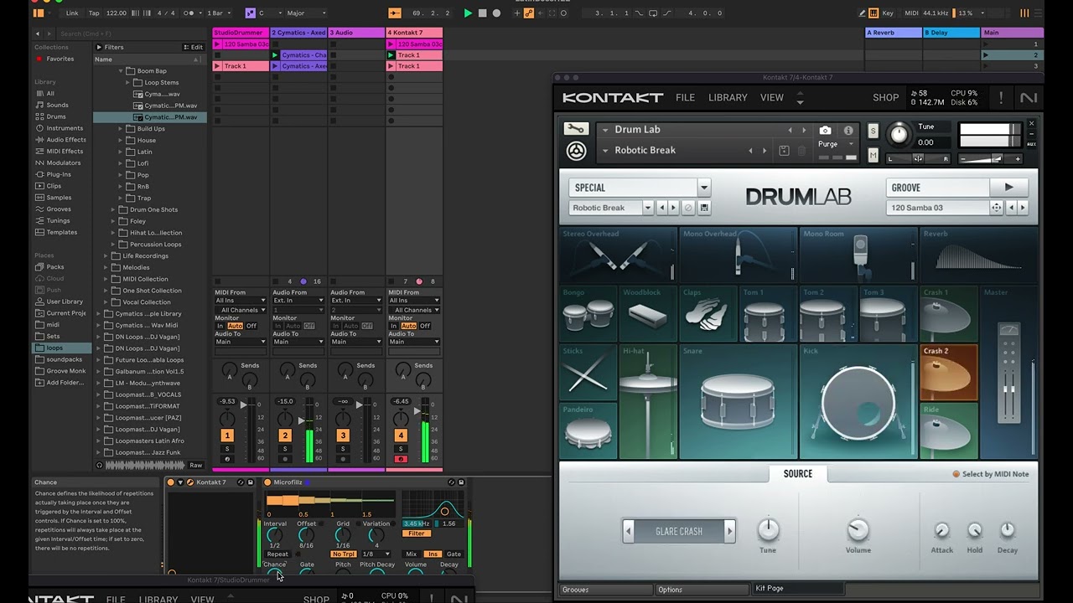
Task: Expand the Loop Stems folder
Action: 128,83
